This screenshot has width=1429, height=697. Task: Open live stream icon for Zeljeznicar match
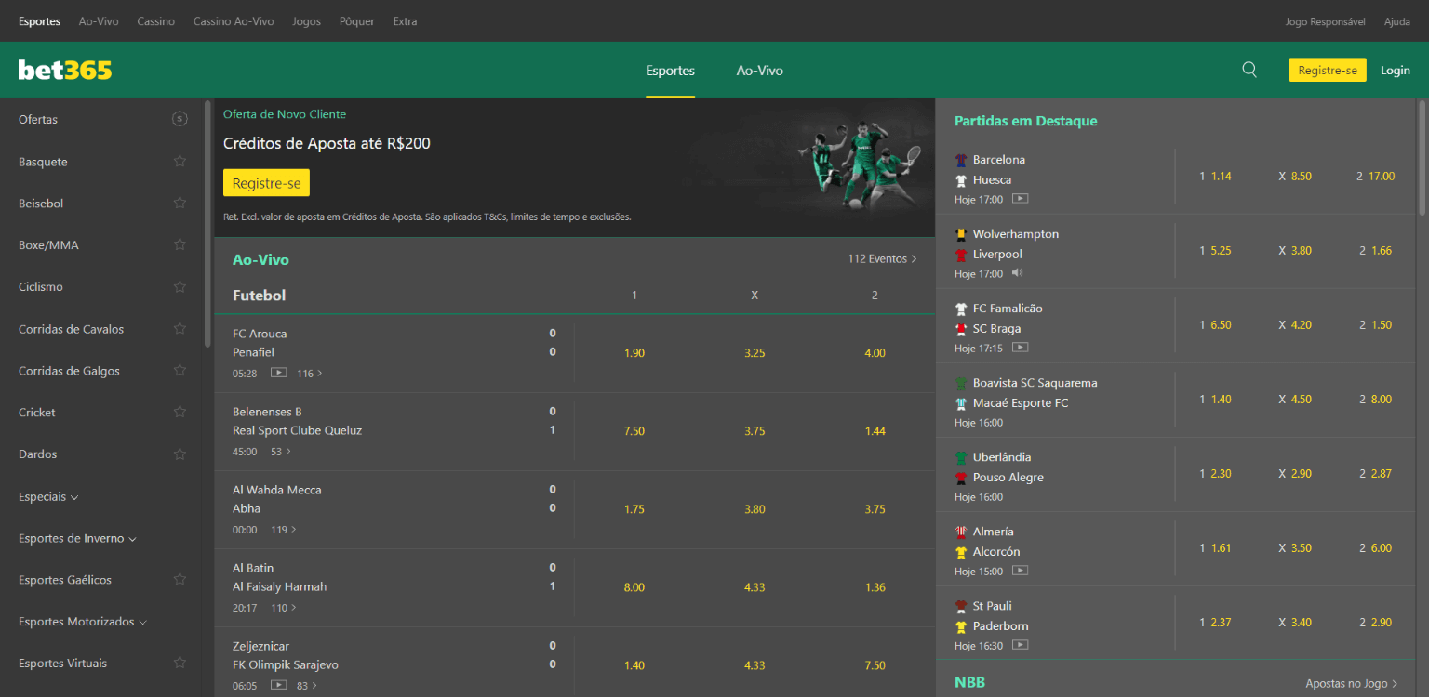coord(278,685)
